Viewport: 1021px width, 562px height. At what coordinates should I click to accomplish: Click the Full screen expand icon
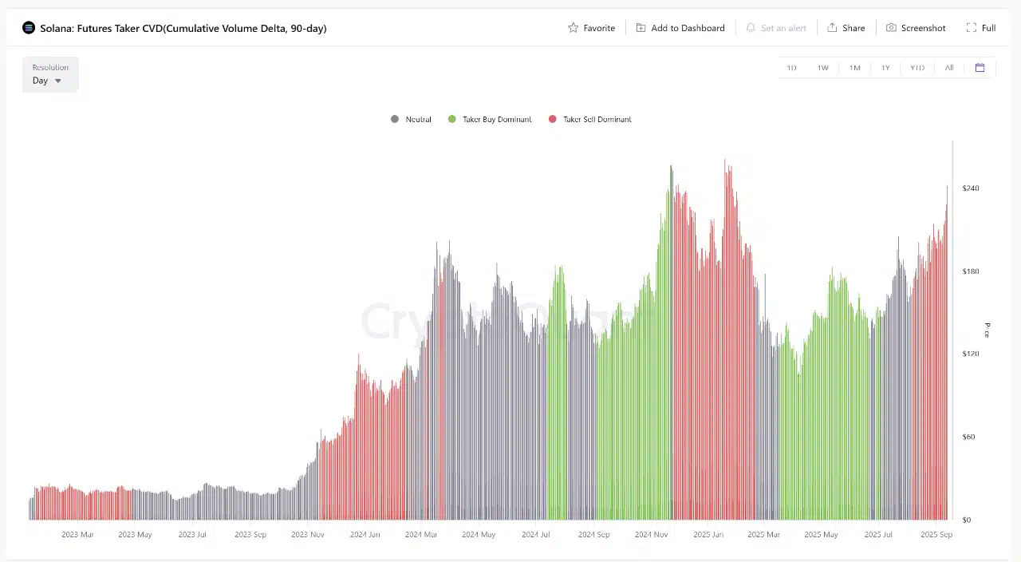click(971, 28)
